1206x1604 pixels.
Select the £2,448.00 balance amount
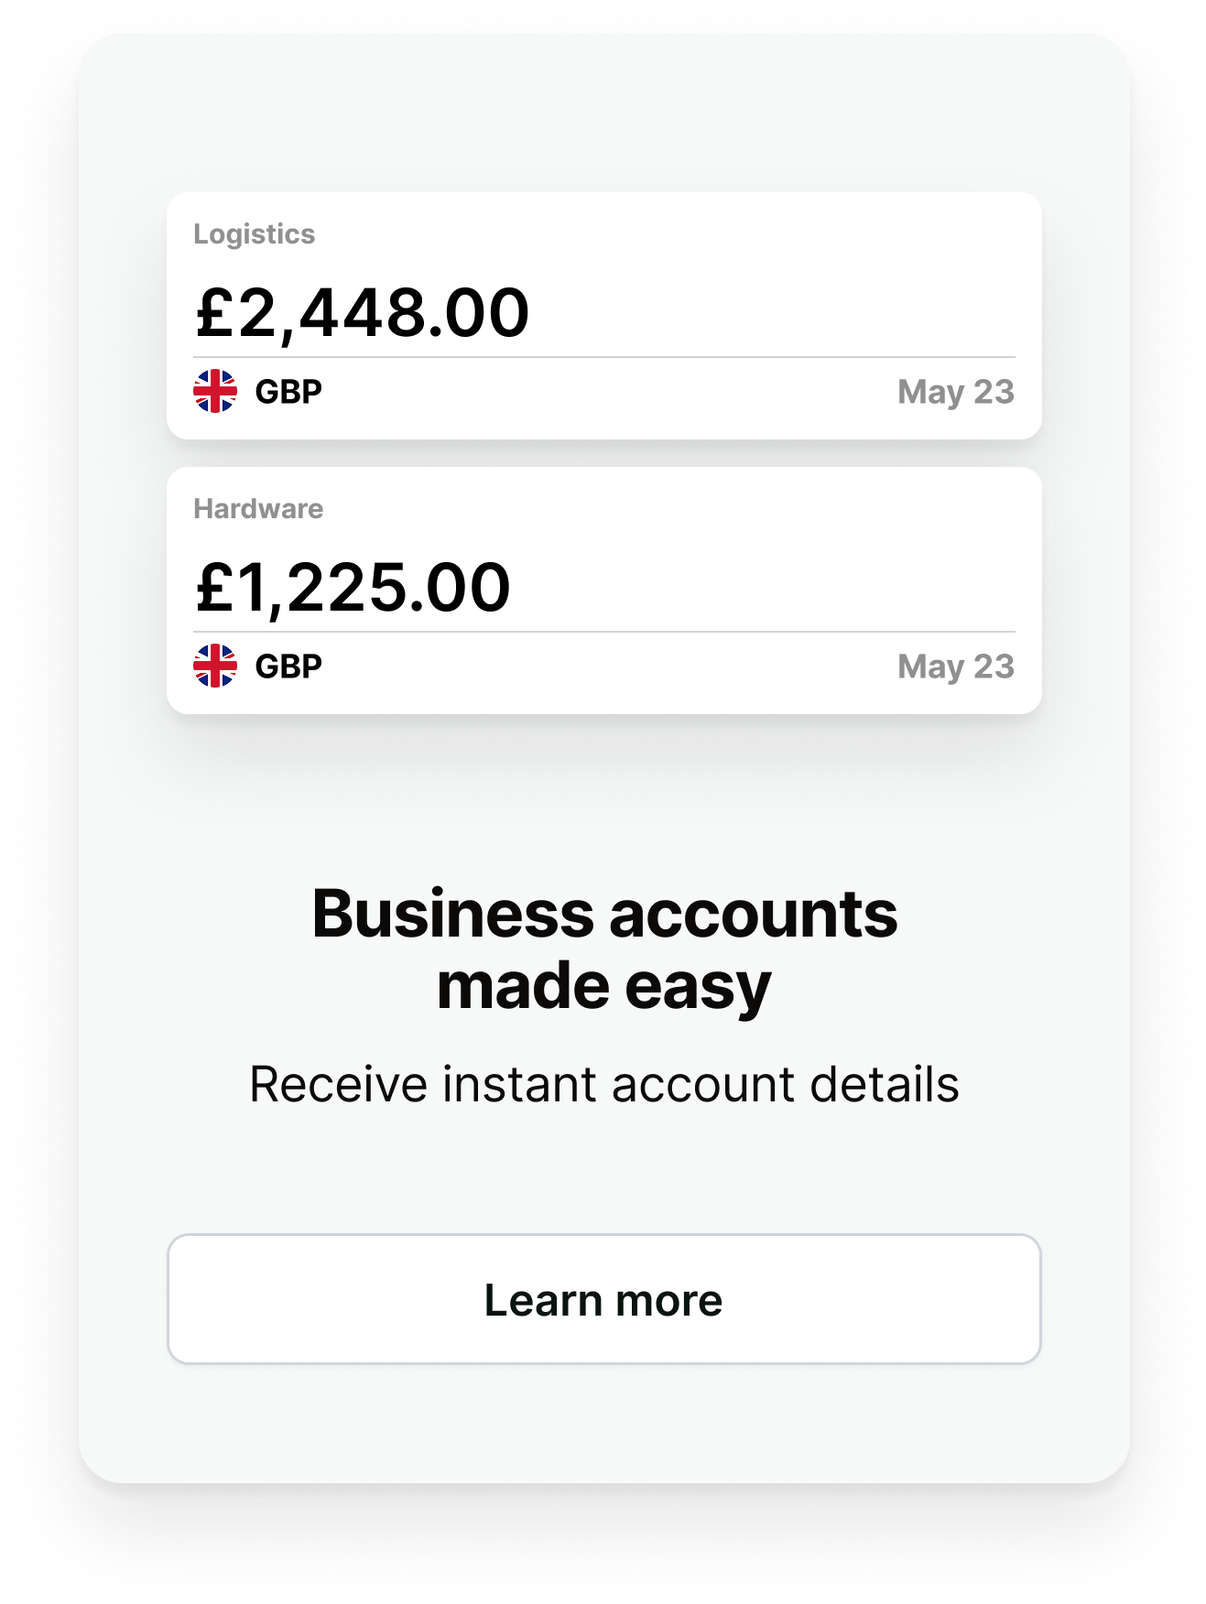(x=363, y=313)
